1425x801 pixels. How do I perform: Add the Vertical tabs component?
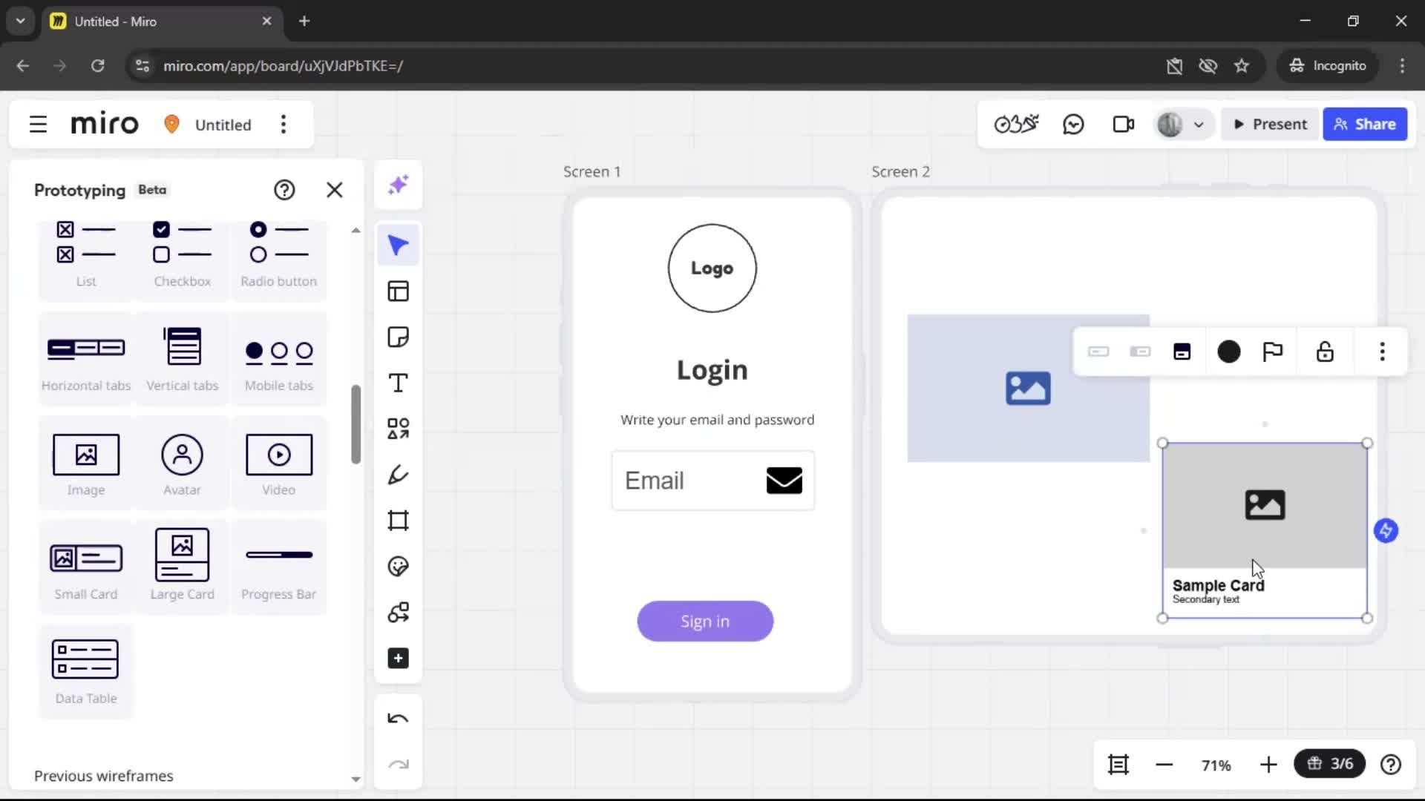(x=183, y=359)
